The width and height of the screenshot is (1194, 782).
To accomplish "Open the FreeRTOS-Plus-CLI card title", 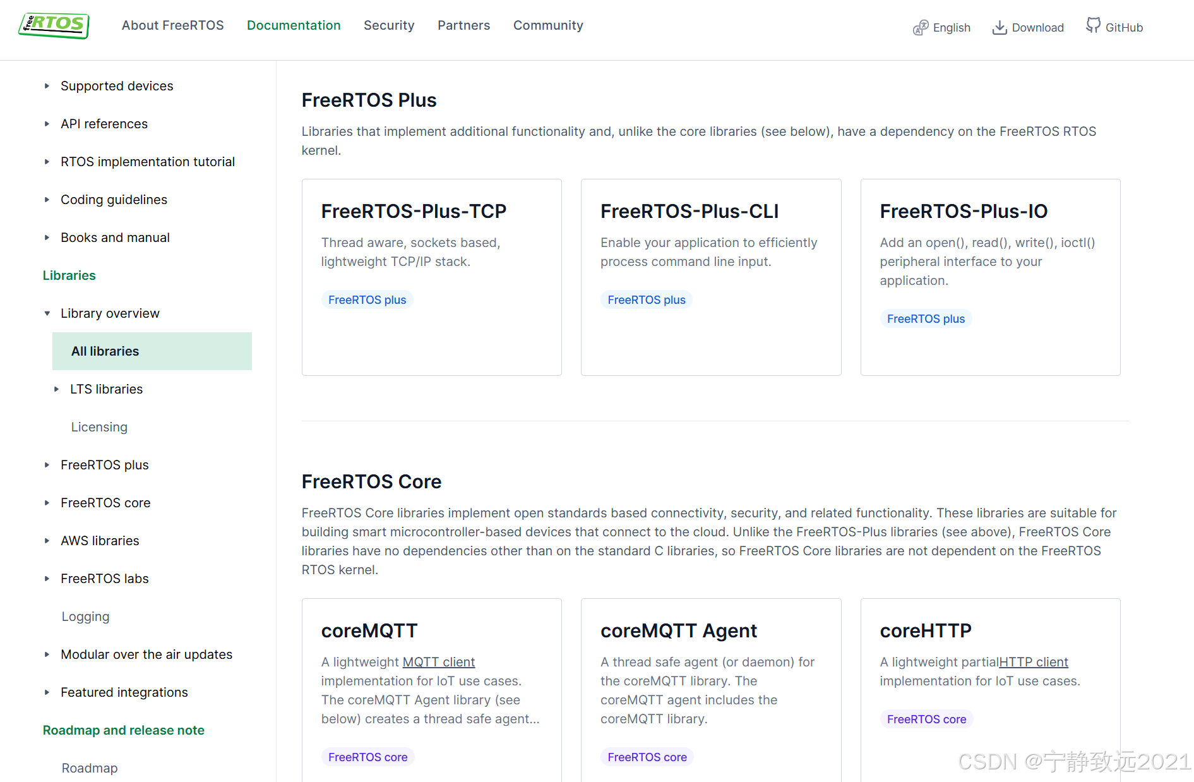I will [690, 212].
